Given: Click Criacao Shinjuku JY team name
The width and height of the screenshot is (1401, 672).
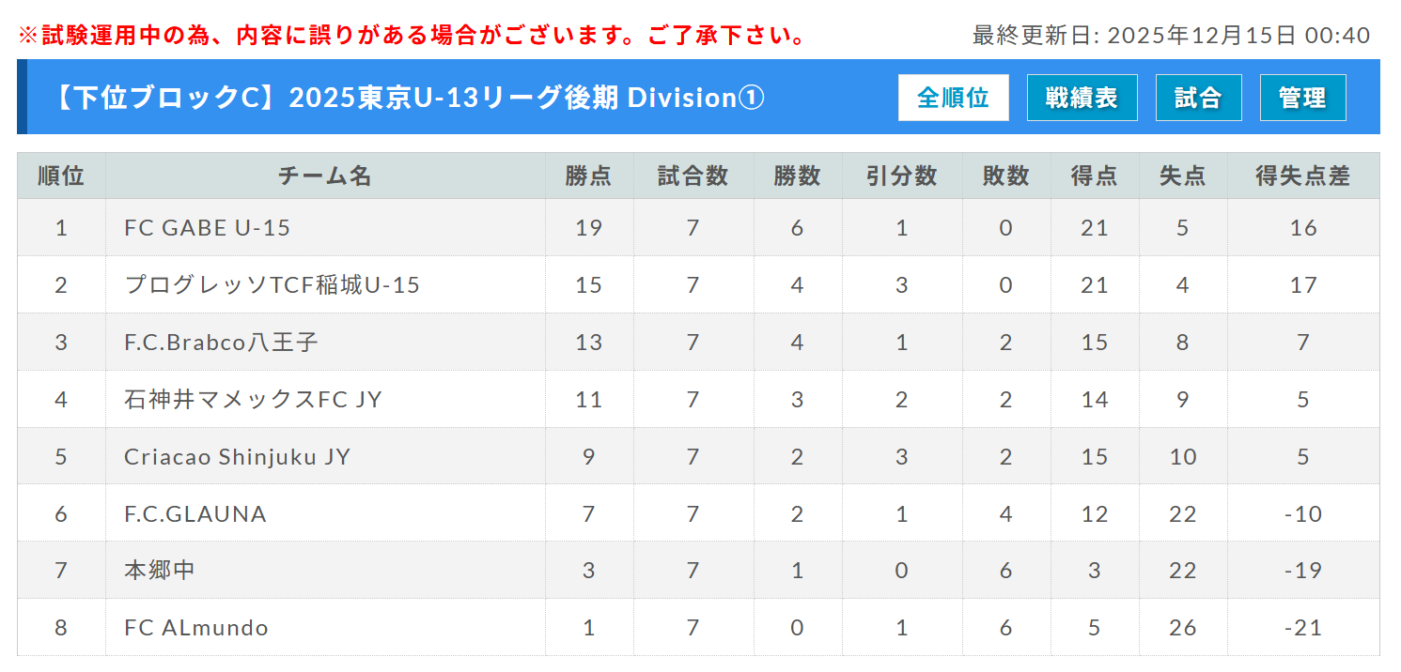Looking at the screenshot, I should coord(237,457).
